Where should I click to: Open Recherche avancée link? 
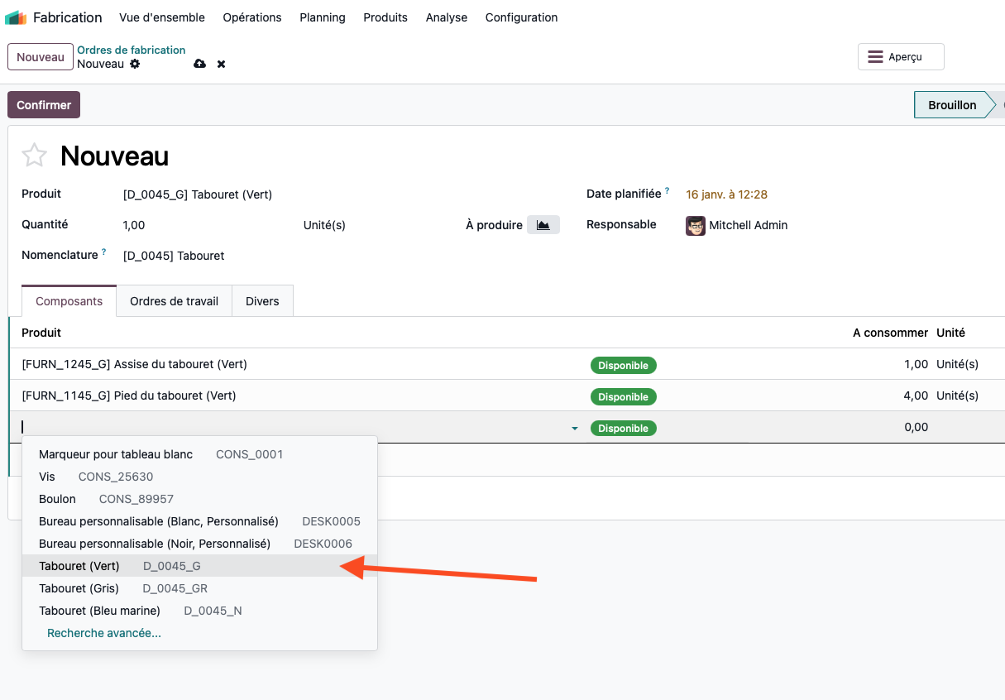104,633
